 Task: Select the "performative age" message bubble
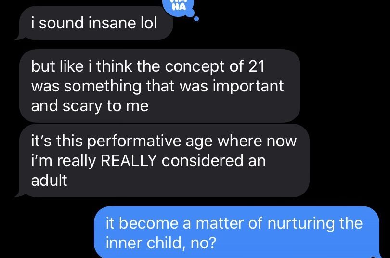164,161
